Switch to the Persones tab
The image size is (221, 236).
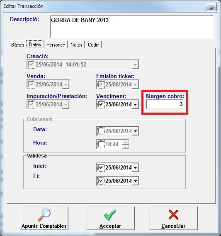56,45
